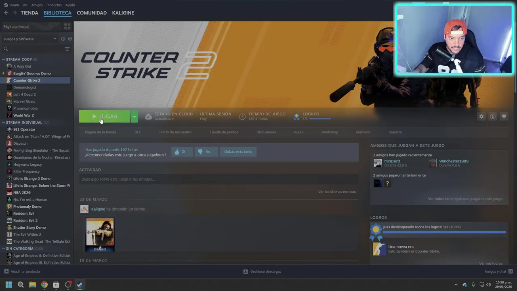This screenshot has height=291, width=517.
Task: Open Counter-Strike 2 game info icon
Action: (x=493, y=116)
